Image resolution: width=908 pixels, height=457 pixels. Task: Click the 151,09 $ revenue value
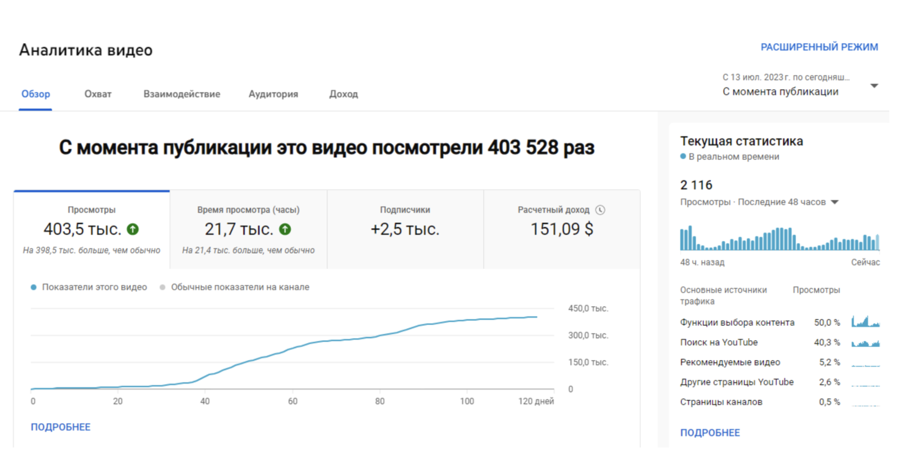tap(562, 229)
